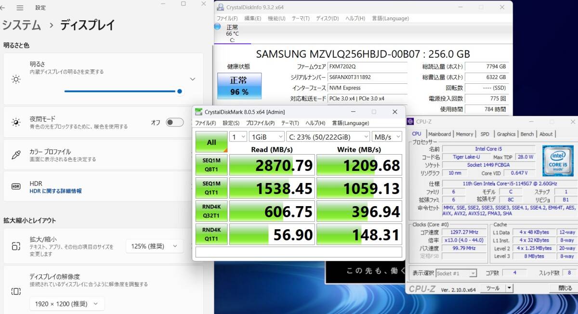
Task: Open the HDR に関する詳細情報 link
Action: click(55, 191)
